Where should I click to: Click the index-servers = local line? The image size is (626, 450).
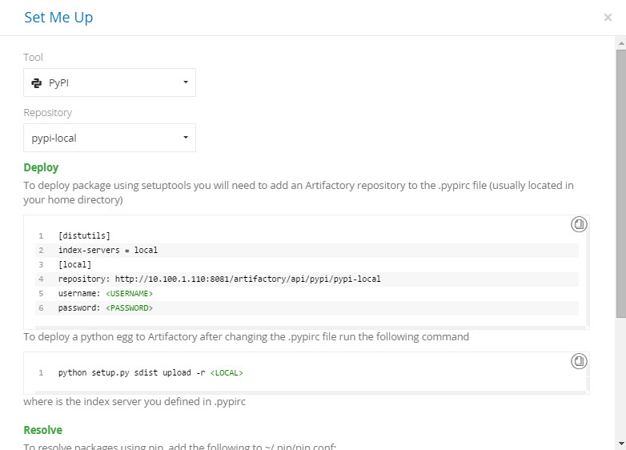coord(108,250)
